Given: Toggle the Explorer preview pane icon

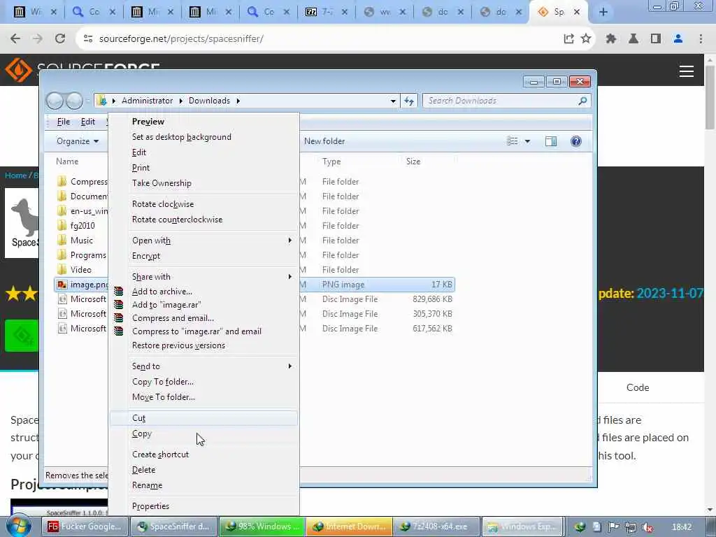Looking at the screenshot, I should [551, 141].
